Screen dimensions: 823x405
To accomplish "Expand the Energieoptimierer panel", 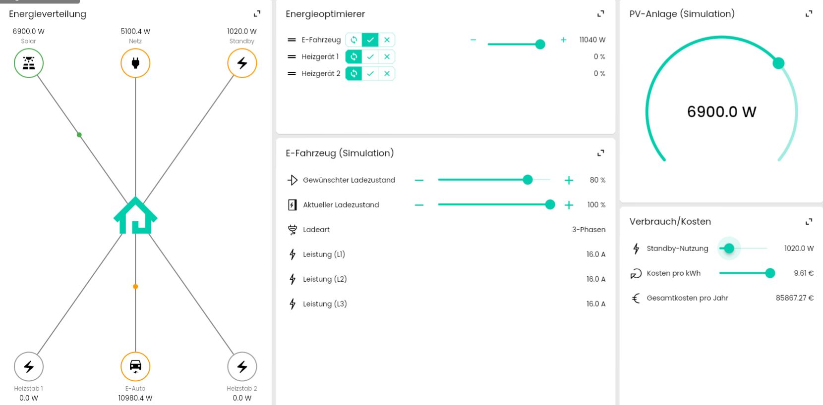I will point(600,14).
